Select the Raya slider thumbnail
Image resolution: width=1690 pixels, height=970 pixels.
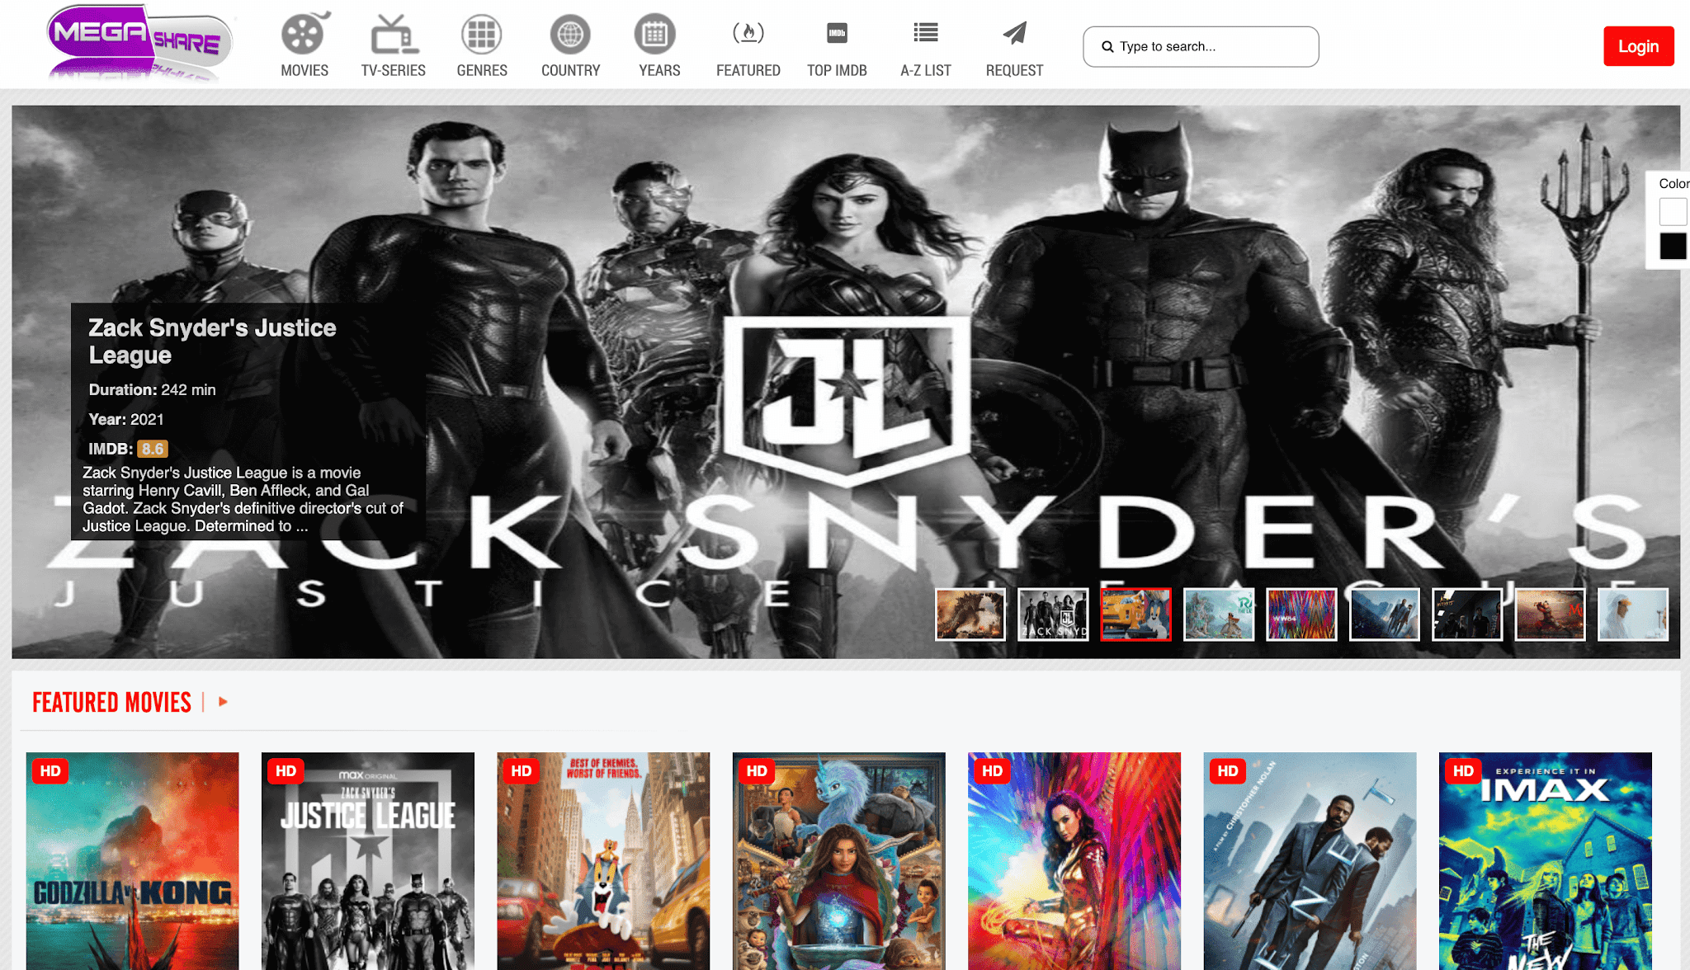1219,614
